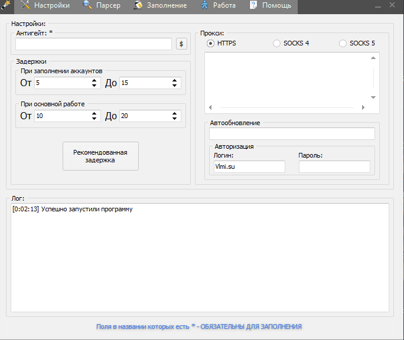Switch to the Работа tab
Screen dimensions: 404x340
[224, 5]
